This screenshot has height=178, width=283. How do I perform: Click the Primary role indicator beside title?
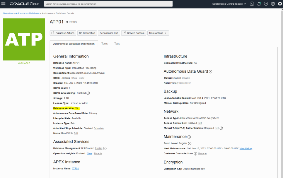tap(72, 22)
